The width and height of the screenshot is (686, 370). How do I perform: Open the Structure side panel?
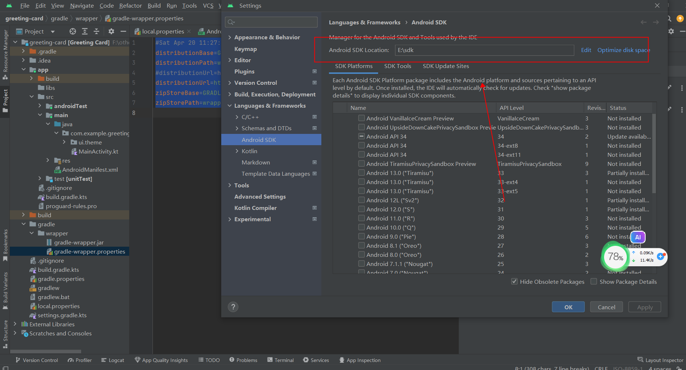5,334
